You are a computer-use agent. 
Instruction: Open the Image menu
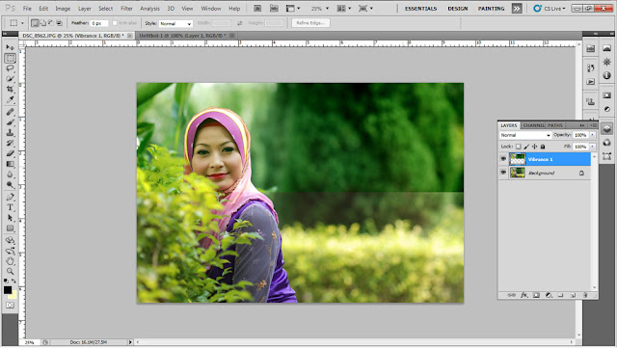tap(63, 9)
